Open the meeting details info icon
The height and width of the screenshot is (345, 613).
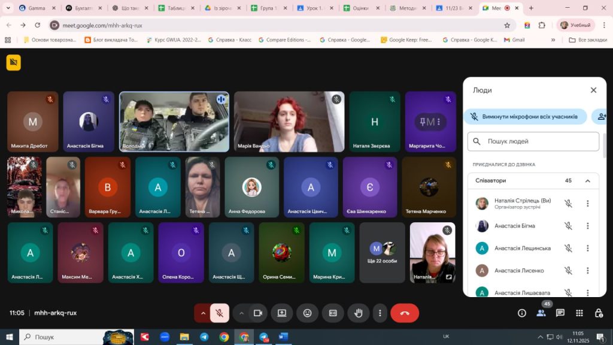coord(521,313)
